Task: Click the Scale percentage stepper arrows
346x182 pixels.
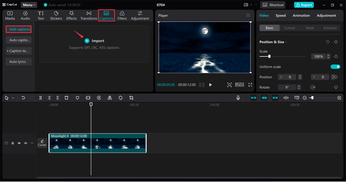Action: click(328, 56)
